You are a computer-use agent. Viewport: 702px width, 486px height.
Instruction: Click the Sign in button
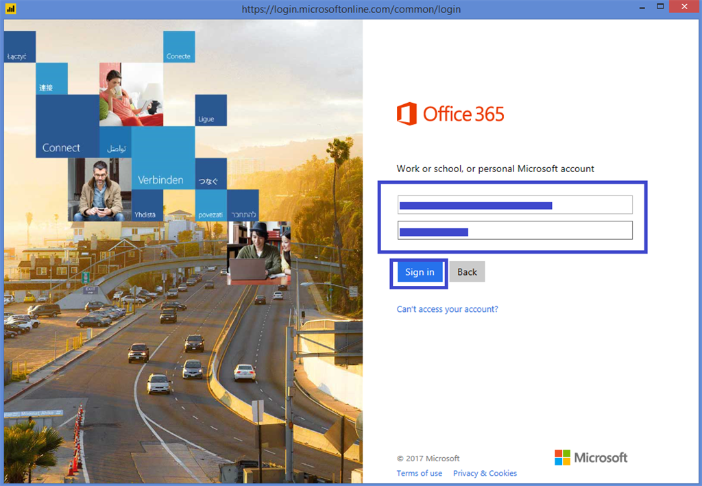click(420, 272)
